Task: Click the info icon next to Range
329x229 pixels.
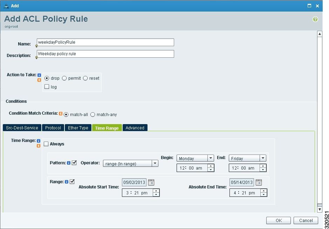Action: tap(67, 182)
